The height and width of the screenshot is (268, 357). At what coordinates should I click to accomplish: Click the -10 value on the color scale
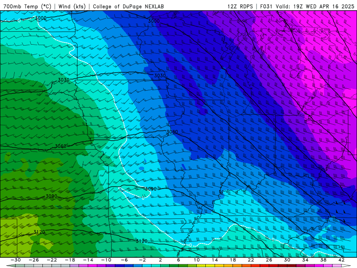[x=106, y=260]
